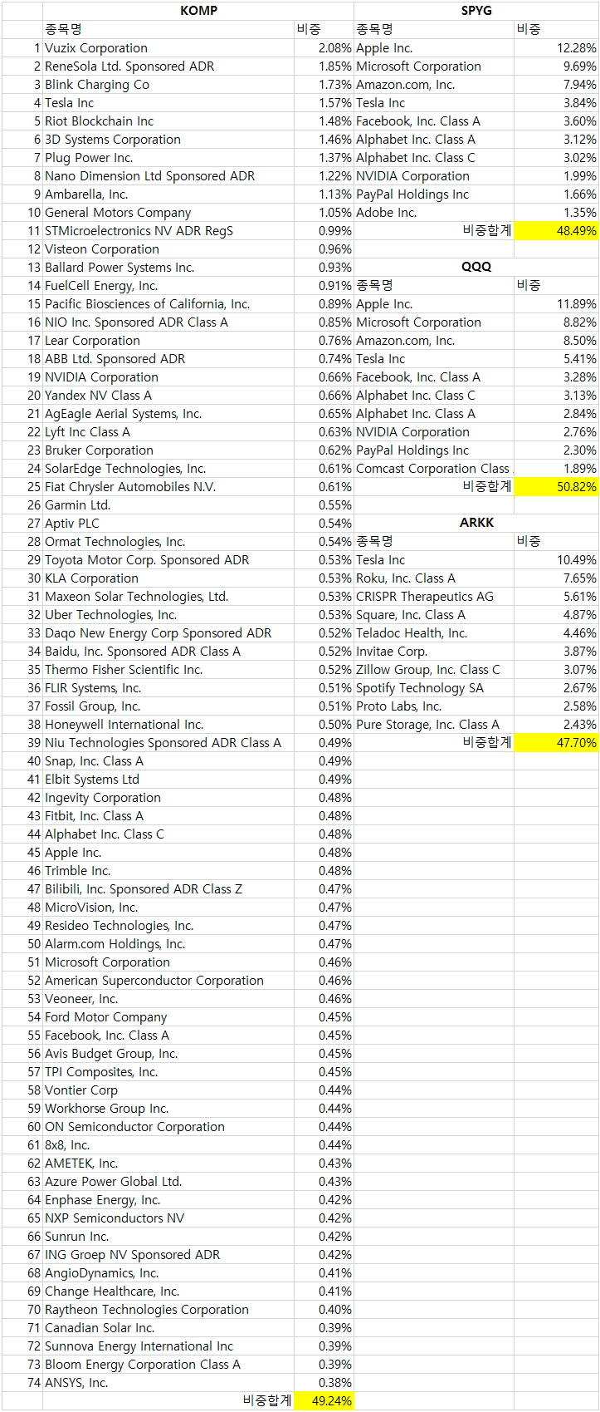600x1412 pixels.
Task: Click the 10.49% Tesla weight in ARKK
Action: [x=556, y=560]
